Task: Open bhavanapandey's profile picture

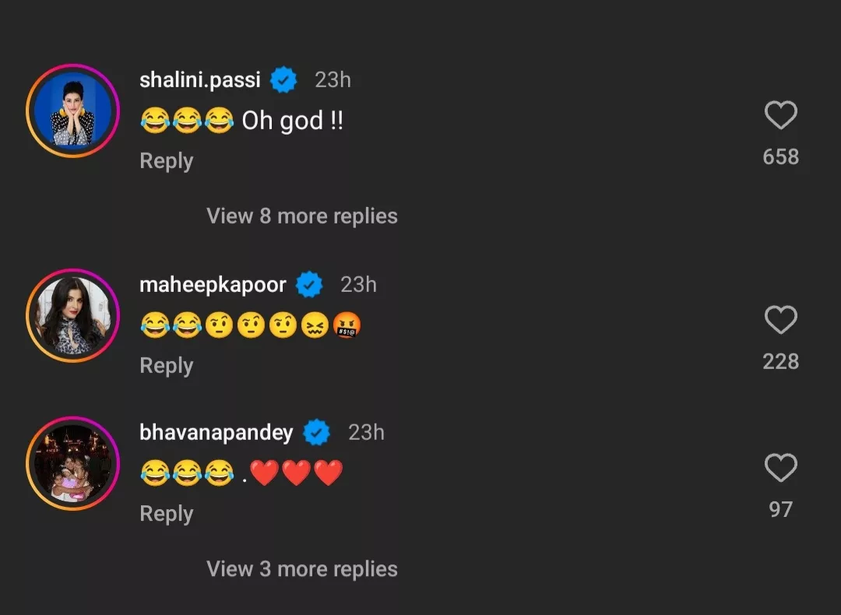Action: [x=72, y=462]
